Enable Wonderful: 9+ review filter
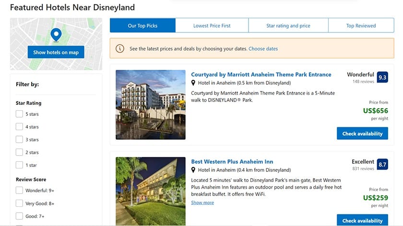 point(19,191)
